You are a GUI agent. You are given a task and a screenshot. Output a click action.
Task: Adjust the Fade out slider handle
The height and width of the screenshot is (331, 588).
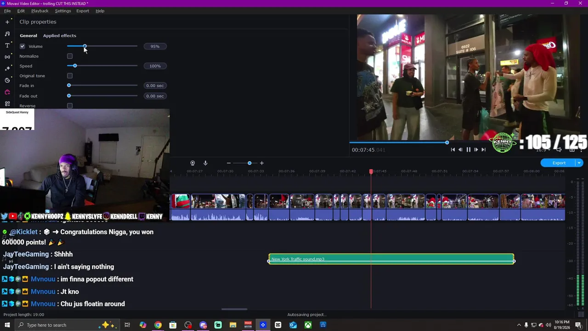(x=69, y=96)
